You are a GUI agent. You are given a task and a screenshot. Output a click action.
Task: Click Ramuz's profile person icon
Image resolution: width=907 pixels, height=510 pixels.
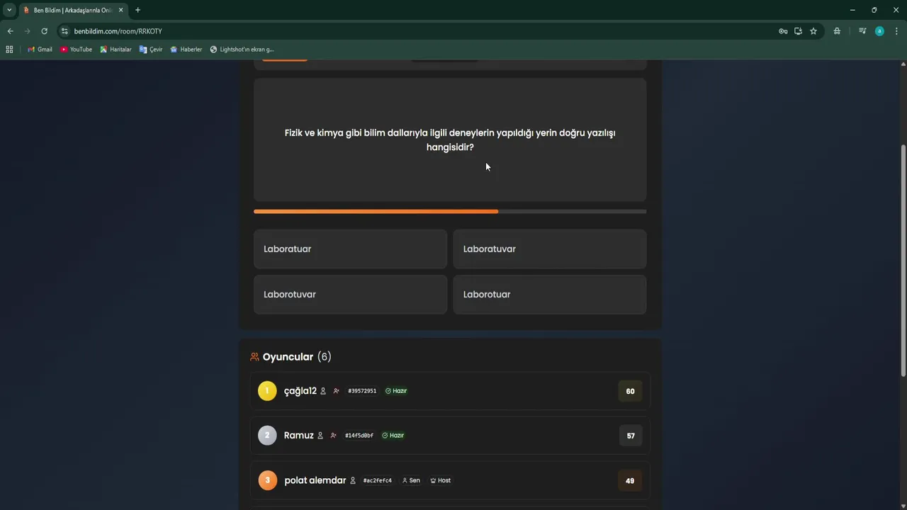pos(320,436)
